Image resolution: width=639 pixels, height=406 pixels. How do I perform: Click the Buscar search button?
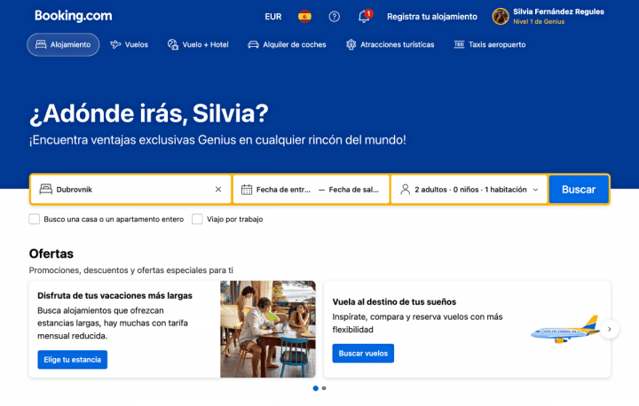579,190
